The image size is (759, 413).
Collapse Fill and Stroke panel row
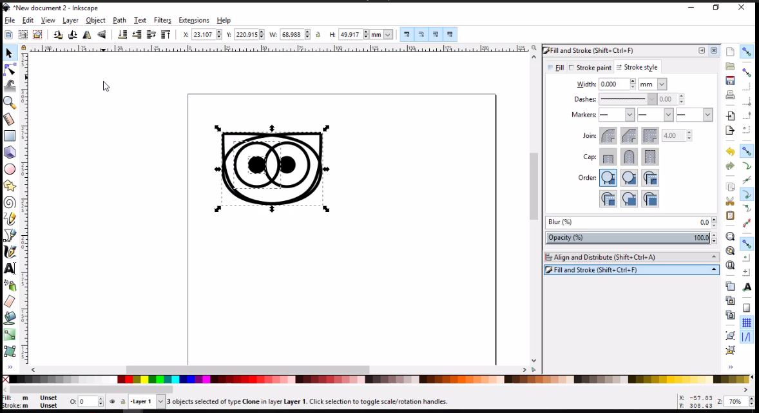631,270
